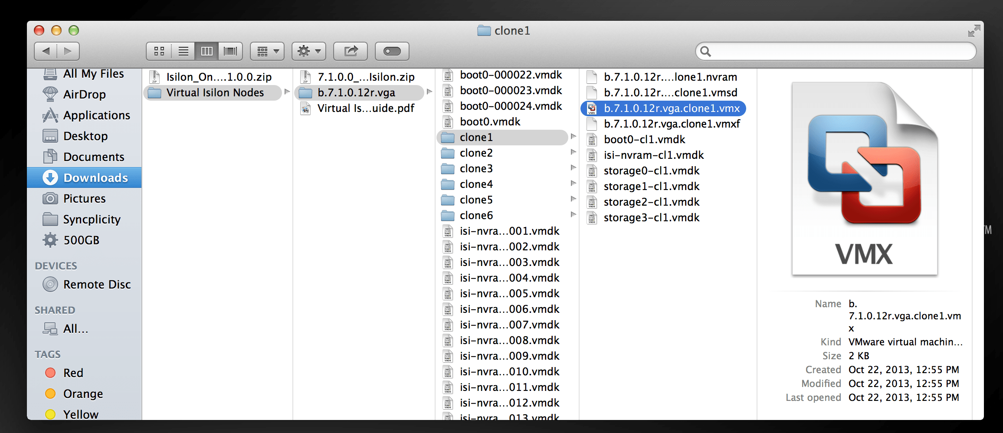
Task: Open the item arrangement dropdown
Action: [x=267, y=51]
